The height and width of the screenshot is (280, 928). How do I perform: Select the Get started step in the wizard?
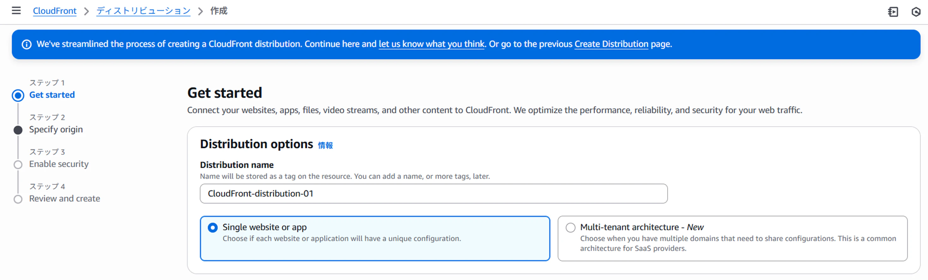tap(52, 95)
